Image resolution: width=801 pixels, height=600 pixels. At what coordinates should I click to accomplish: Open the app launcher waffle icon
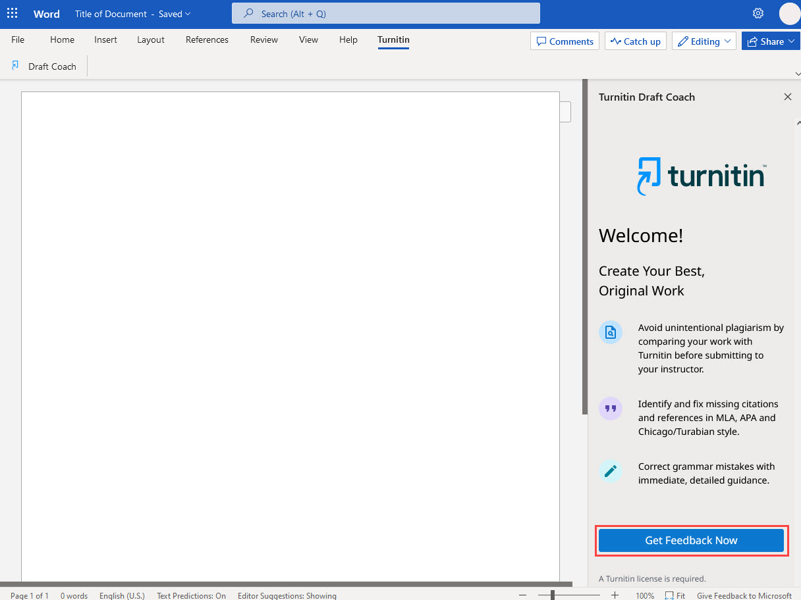click(x=13, y=13)
